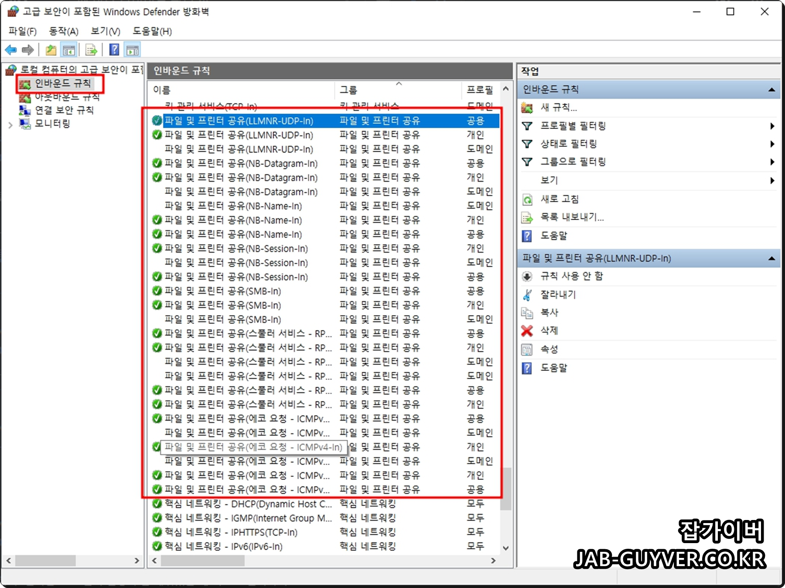
Task: Click the 삭제 red X icon
Action: (527, 331)
